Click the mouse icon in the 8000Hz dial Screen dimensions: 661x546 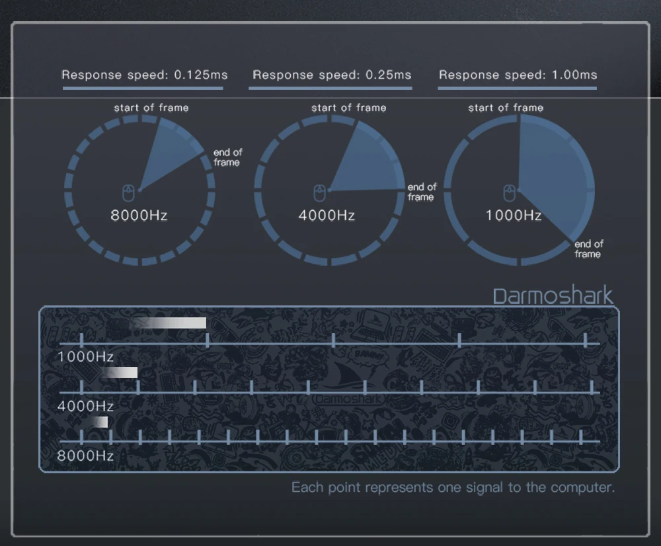[x=128, y=193]
